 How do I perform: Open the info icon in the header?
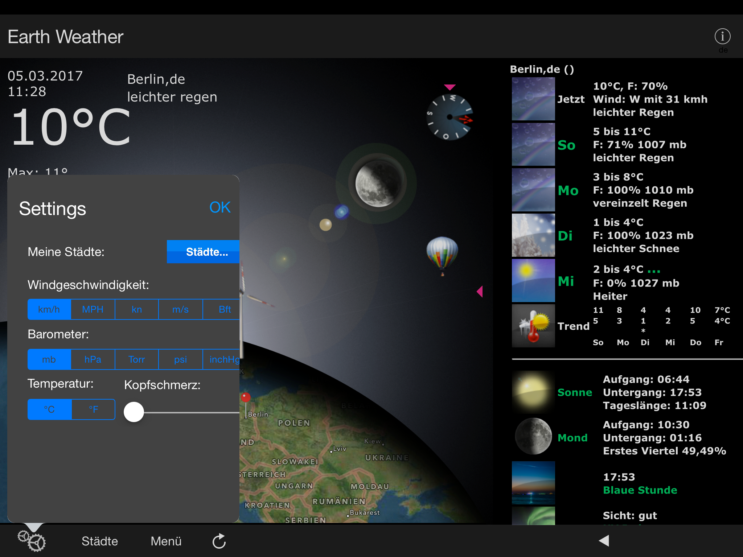click(x=722, y=36)
